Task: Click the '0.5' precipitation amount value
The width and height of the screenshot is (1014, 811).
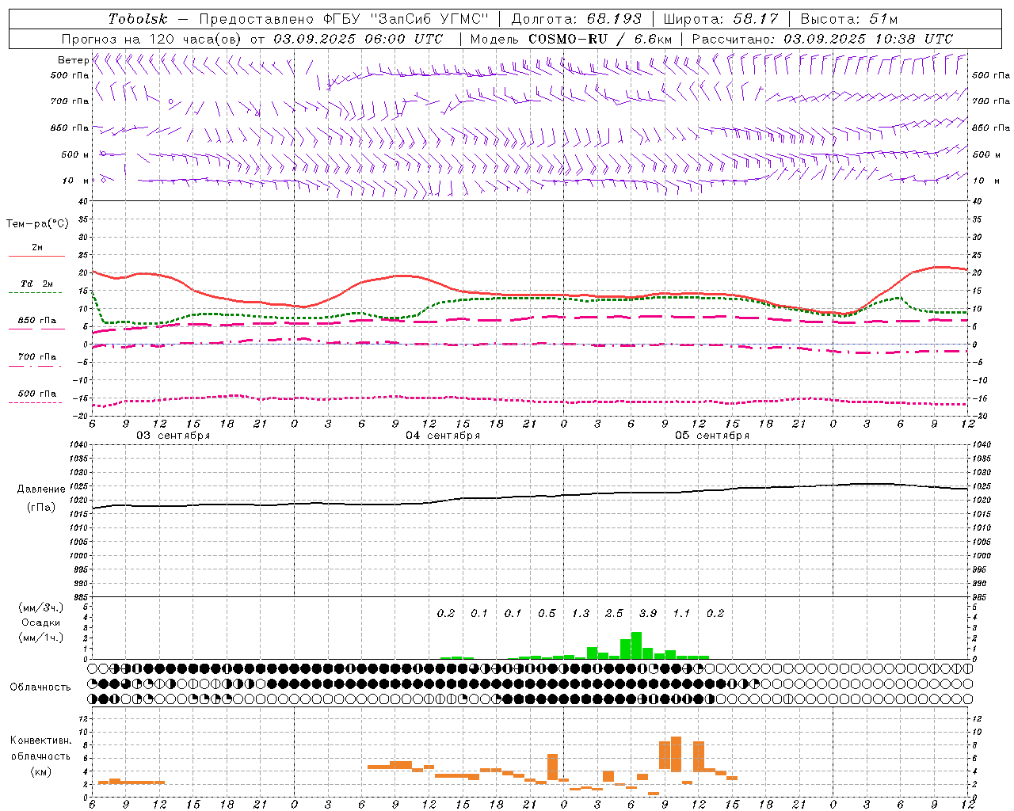Action: tap(547, 613)
